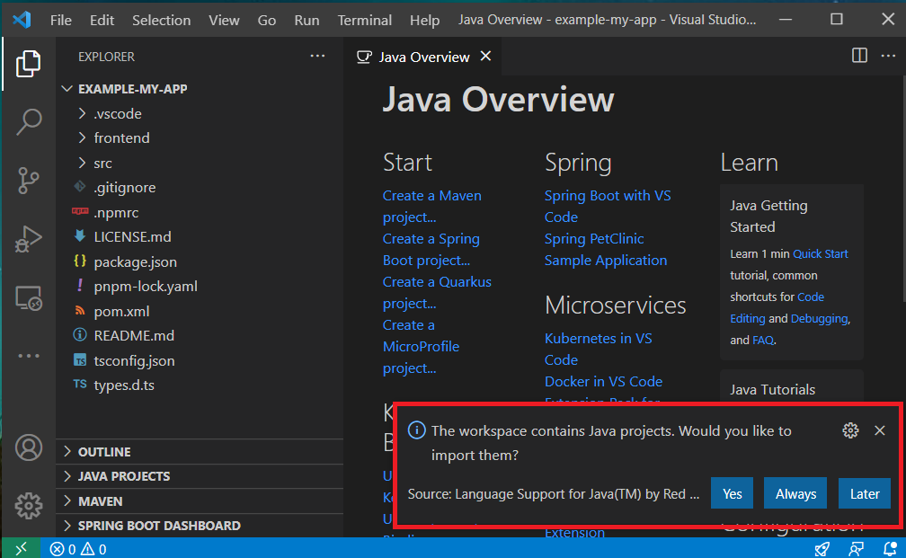Click the Always button in notification
The image size is (906, 558).
pyautogui.click(x=795, y=493)
